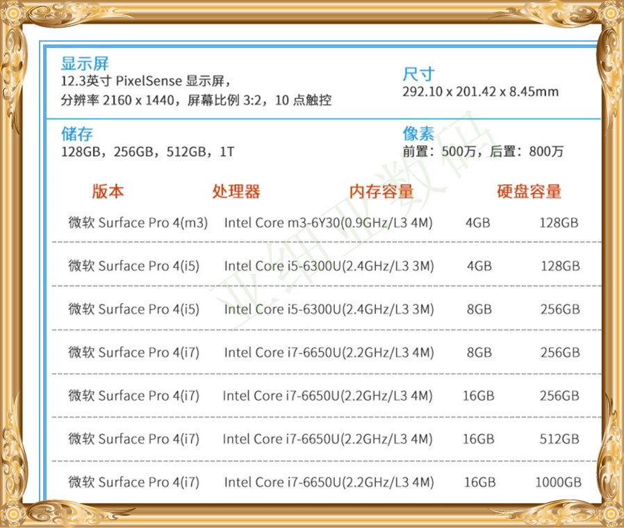
Task: Click i5-6300U processor cell in the 4GB row
Action: (x=329, y=266)
